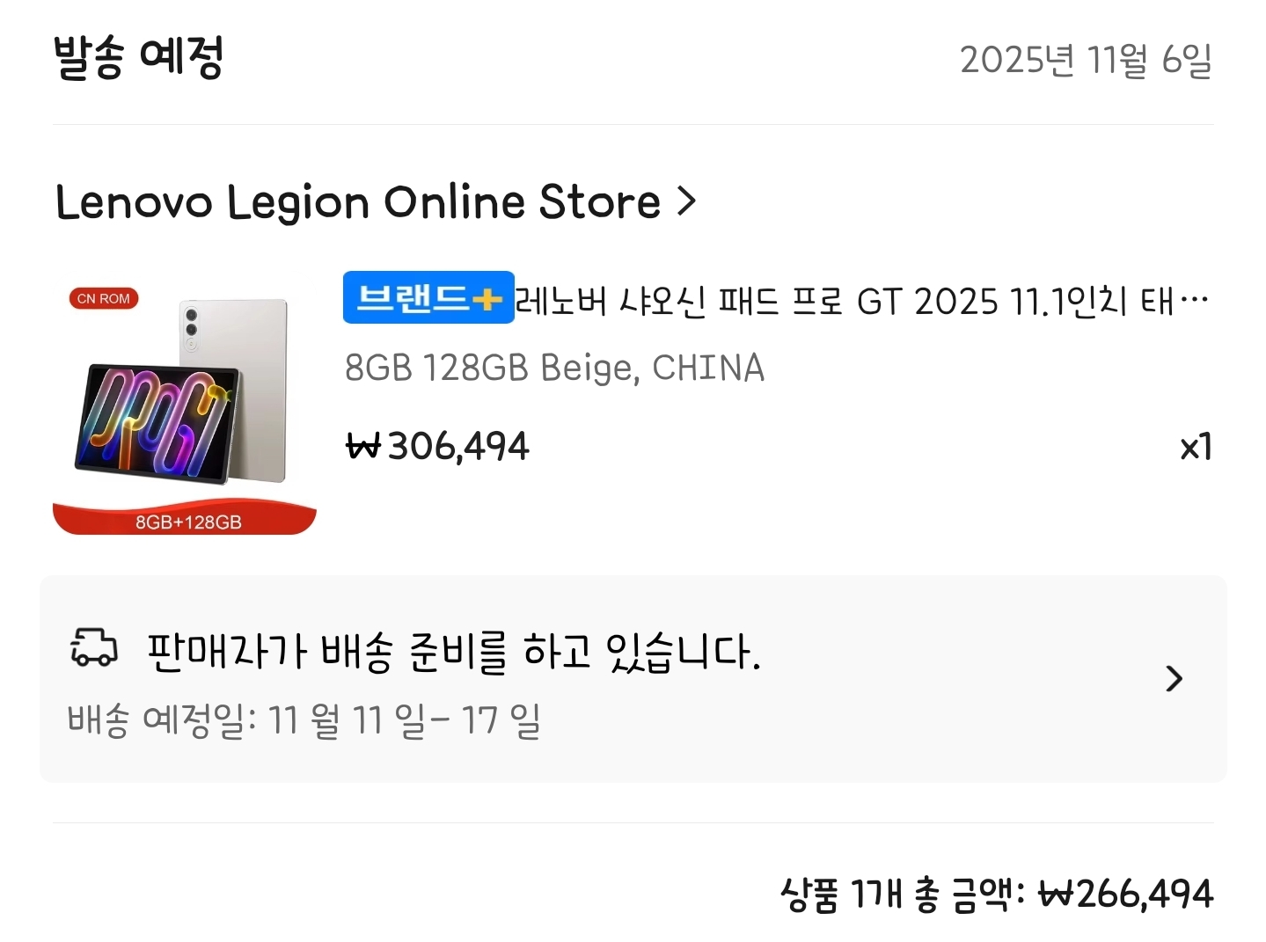This screenshot has width=1266, height=942.
Task: Expand shipping details with the right chevron
Action: tap(1174, 678)
